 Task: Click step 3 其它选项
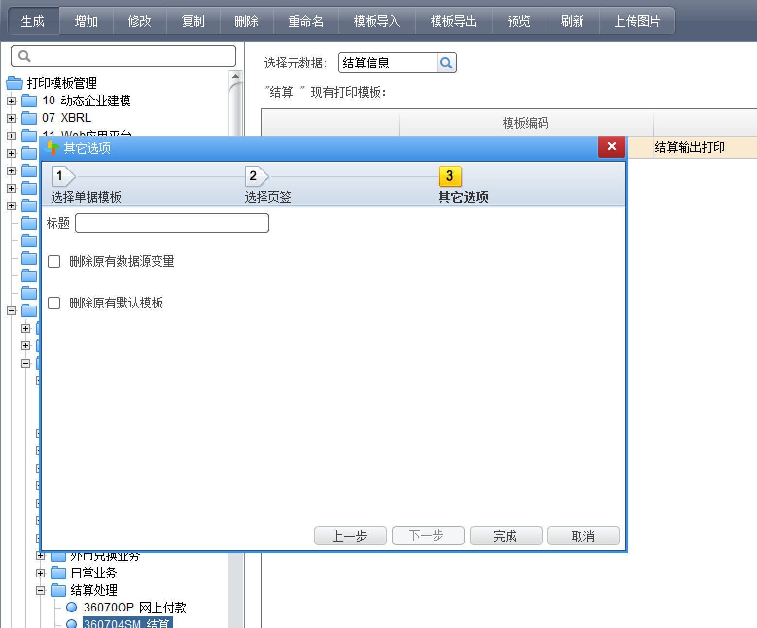point(463,185)
